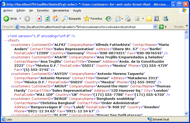Click the address "Mataderos 2312"
The height and width of the screenshot is (123, 190).
tap(142, 78)
